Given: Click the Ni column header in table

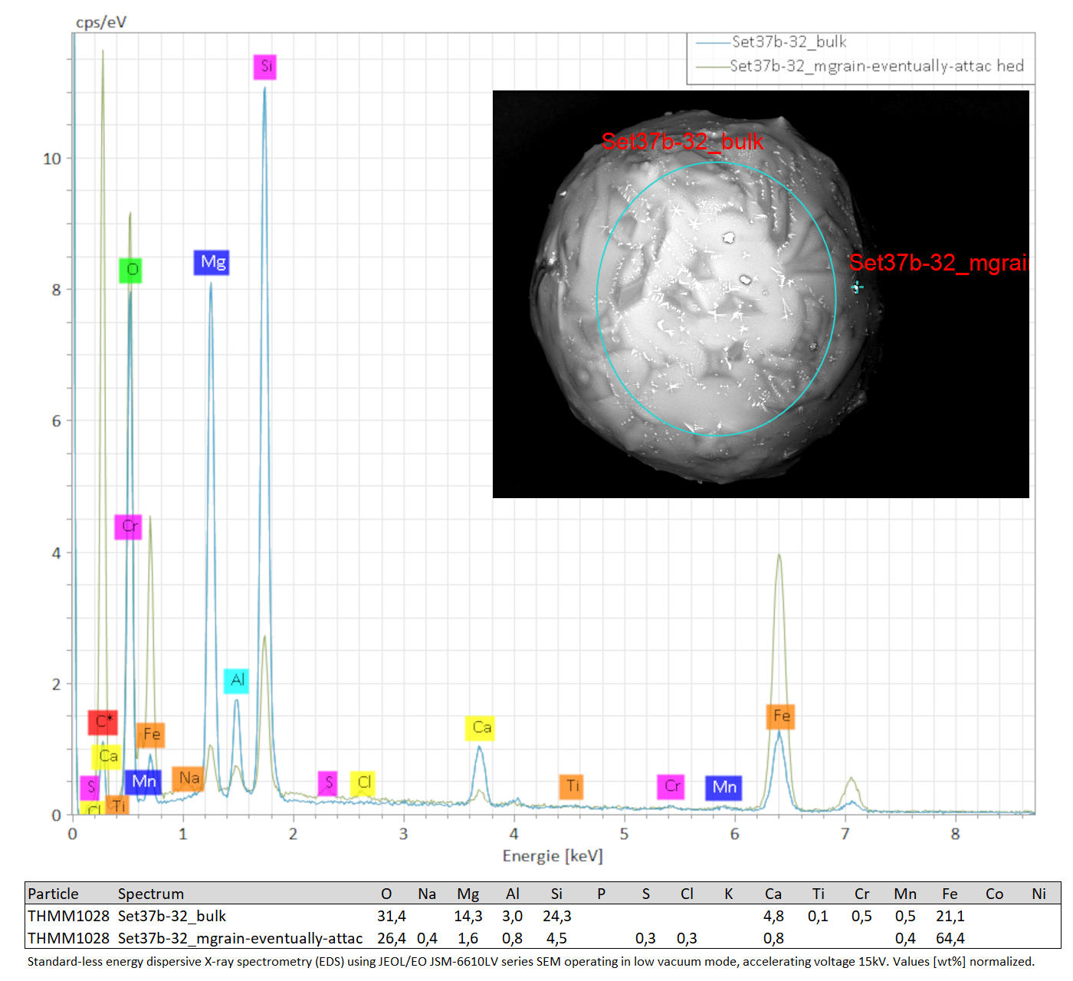Looking at the screenshot, I should point(1039,894).
